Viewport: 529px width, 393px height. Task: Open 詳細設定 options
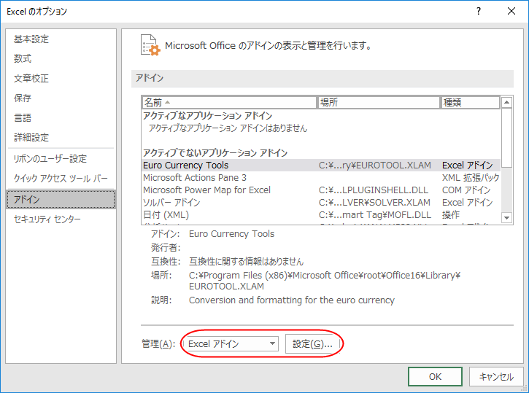click(31, 138)
